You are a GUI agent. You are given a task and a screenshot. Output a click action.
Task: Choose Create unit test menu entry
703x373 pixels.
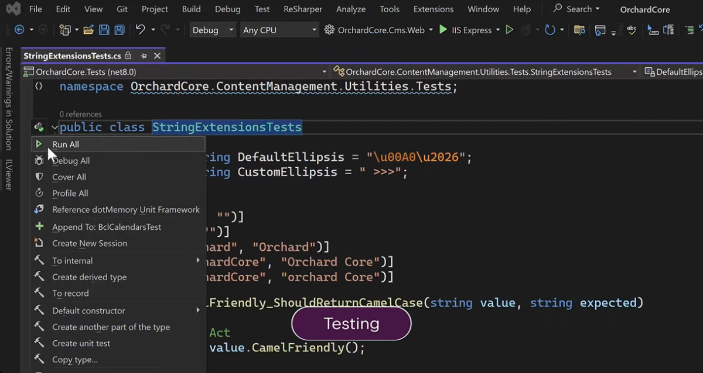81,343
